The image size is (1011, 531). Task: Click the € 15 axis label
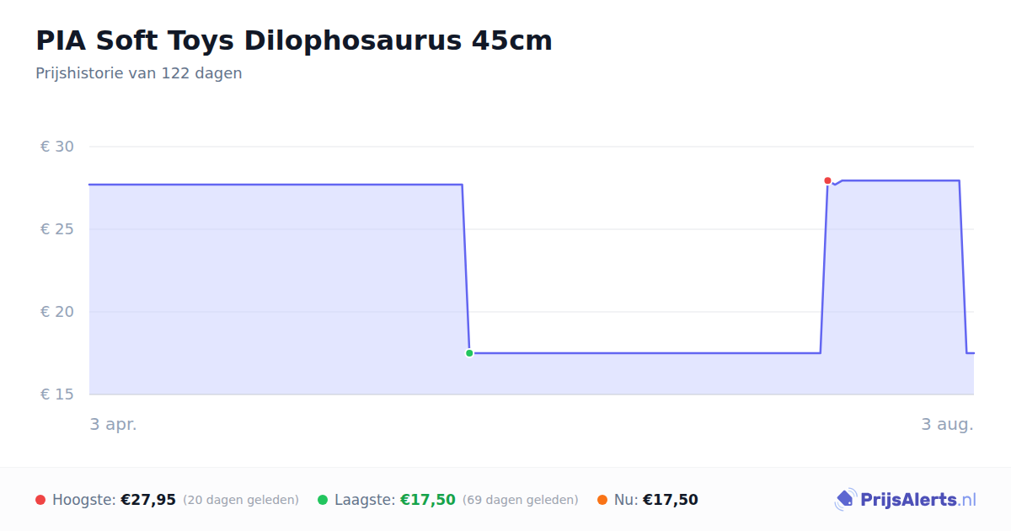[57, 394]
